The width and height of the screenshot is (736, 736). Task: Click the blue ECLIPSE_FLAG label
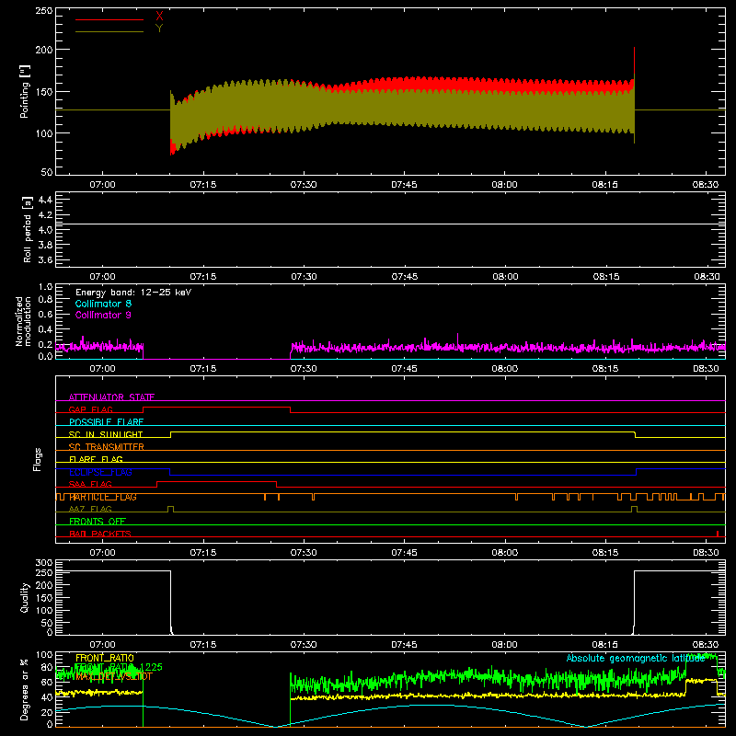point(100,472)
